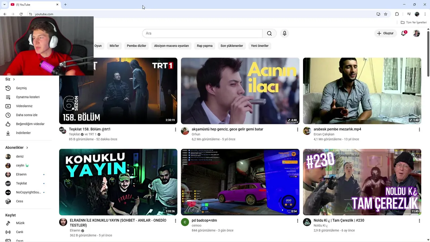Reload the page in browser toolbar
This screenshot has height=242, width=430.
21,14
